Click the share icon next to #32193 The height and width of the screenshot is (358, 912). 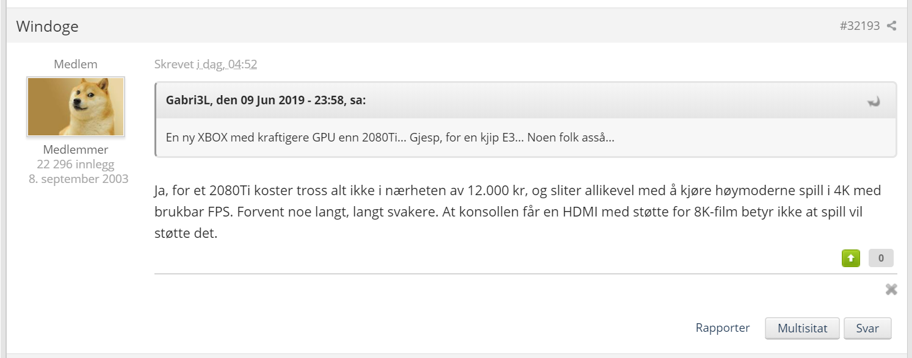tap(891, 26)
